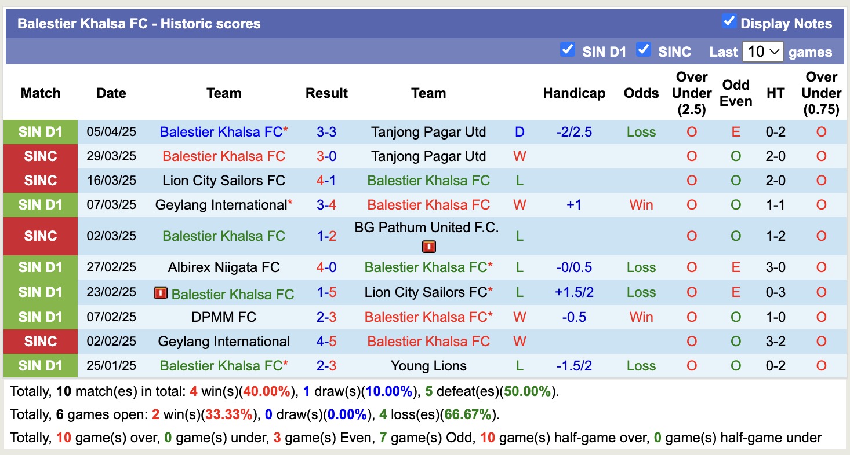Click the Win result shown for the 07/02/25 match
This screenshot has width=850, height=455.
tap(641, 317)
